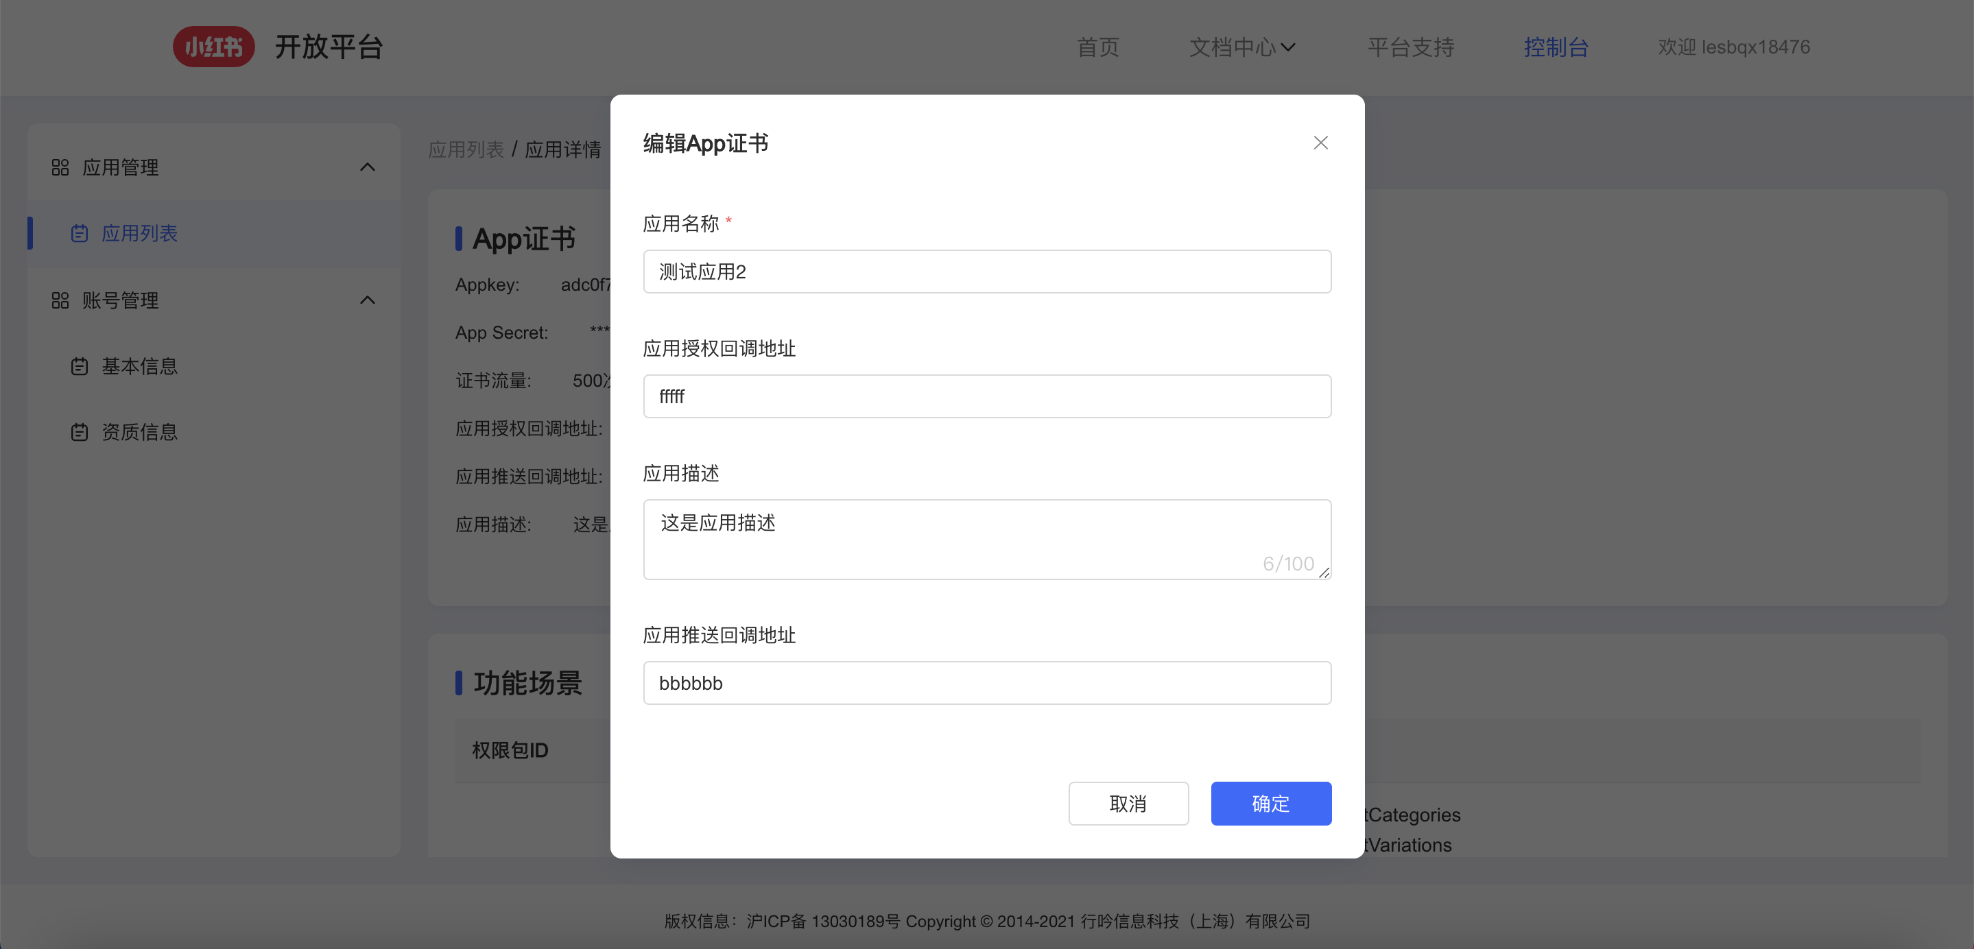Click the clipboard icon beside 应用列表
1974x949 pixels.
[x=80, y=234]
